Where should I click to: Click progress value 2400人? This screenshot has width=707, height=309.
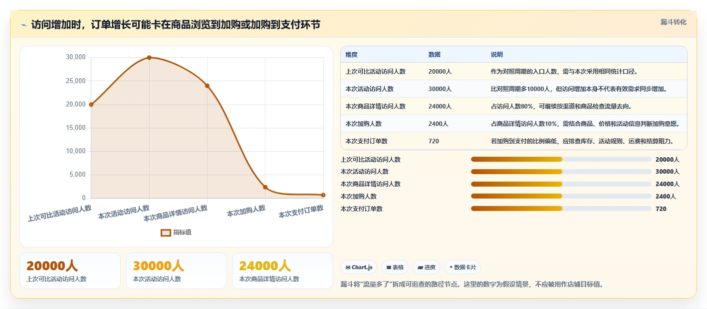[x=666, y=197]
